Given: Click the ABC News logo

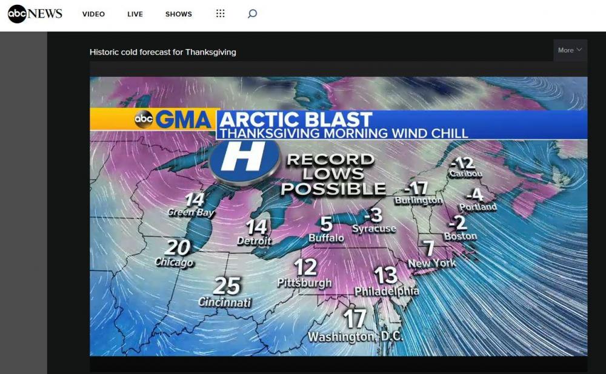Looking at the screenshot, I should click(34, 13).
